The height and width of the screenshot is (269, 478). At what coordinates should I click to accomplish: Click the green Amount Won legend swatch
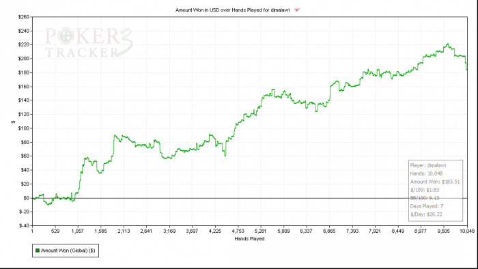pyautogui.click(x=38, y=251)
